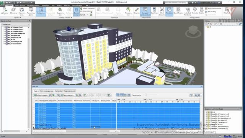Open the DataTools ribbon icon
Image resolution: width=245 pixels, height=138 pixels.
click(227, 11)
